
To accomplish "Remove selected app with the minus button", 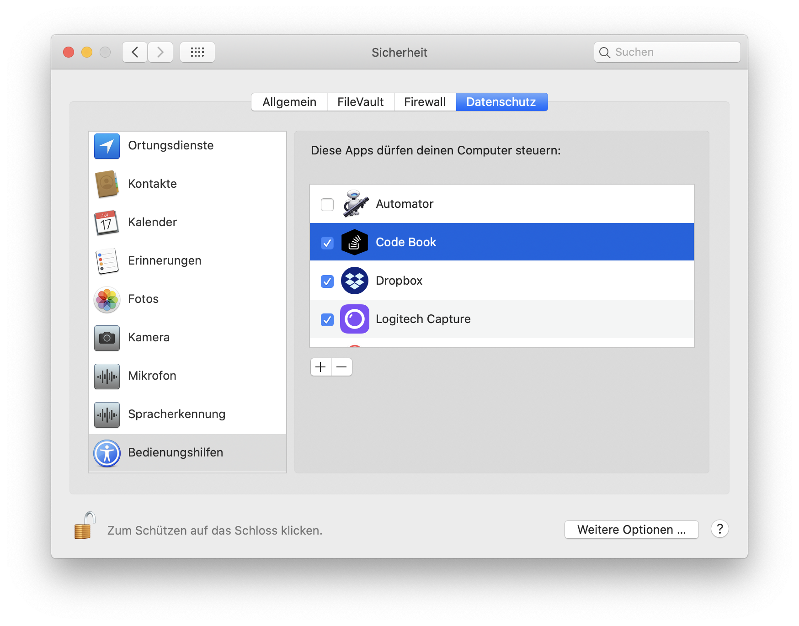I will pos(341,367).
